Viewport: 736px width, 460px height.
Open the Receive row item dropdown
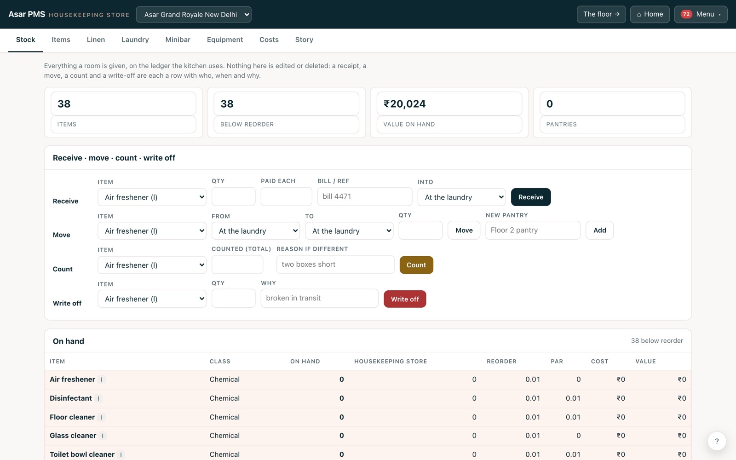point(152,197)
